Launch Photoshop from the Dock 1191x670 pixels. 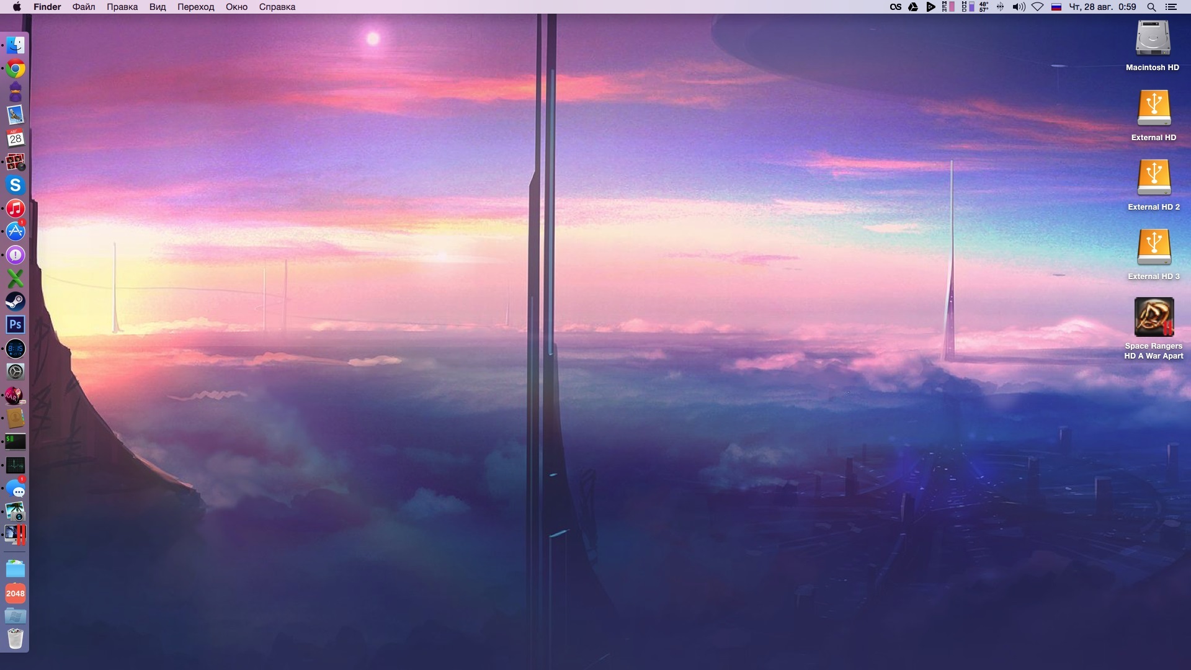click(16, 324)
